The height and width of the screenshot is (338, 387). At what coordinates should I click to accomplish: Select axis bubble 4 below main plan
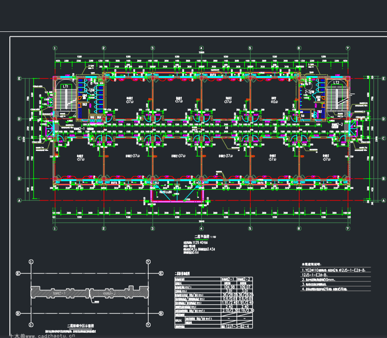coord(201,229)
